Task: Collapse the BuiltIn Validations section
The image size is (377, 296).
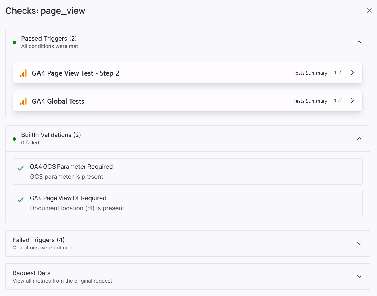Action: [x=359, y=139]
